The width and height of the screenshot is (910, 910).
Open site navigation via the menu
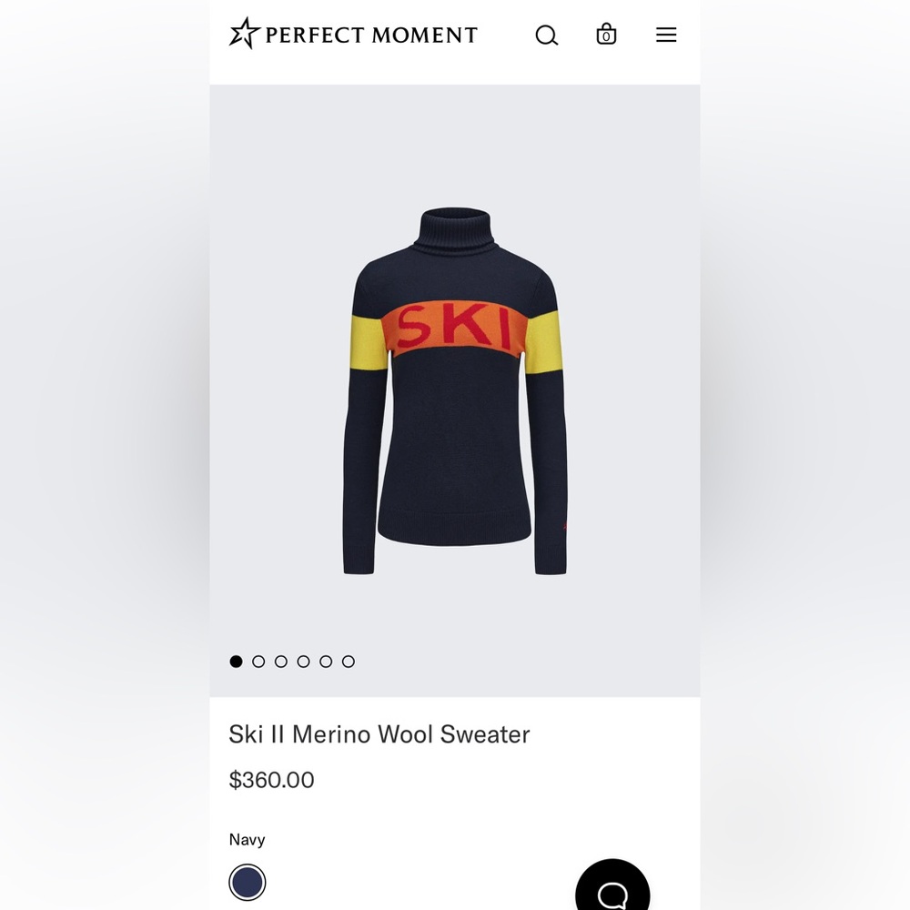click(x=666, y=35)
